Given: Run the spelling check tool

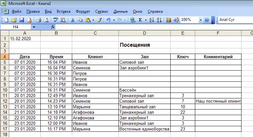Looking at the screenshot, I should tap(55, 20).
